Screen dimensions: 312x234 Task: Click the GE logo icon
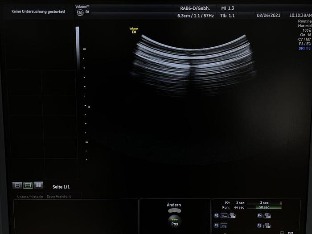coord(80,13)
